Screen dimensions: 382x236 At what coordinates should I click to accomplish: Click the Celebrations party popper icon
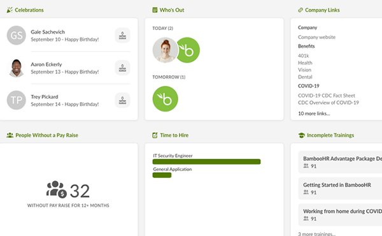coord(10,10)
